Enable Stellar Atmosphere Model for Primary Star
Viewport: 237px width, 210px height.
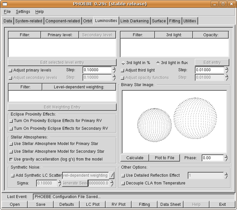point(11,144)
